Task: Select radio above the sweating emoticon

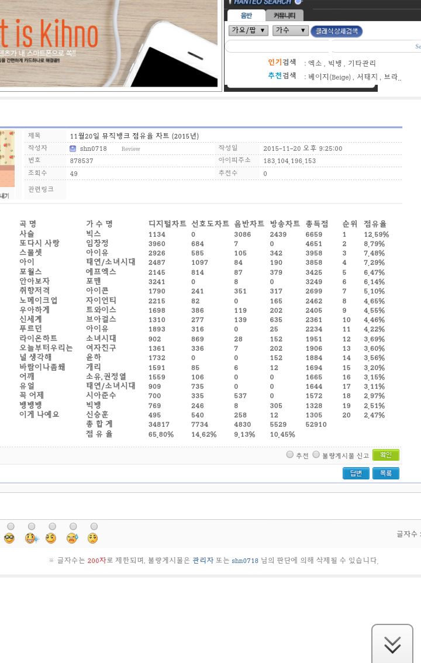Action: [x=73, y=526]
